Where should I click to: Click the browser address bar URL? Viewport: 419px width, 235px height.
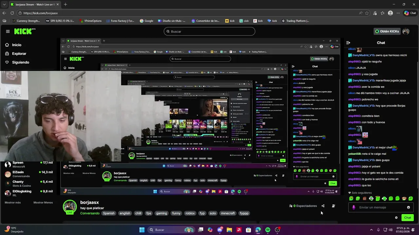[x=41, y=13]
